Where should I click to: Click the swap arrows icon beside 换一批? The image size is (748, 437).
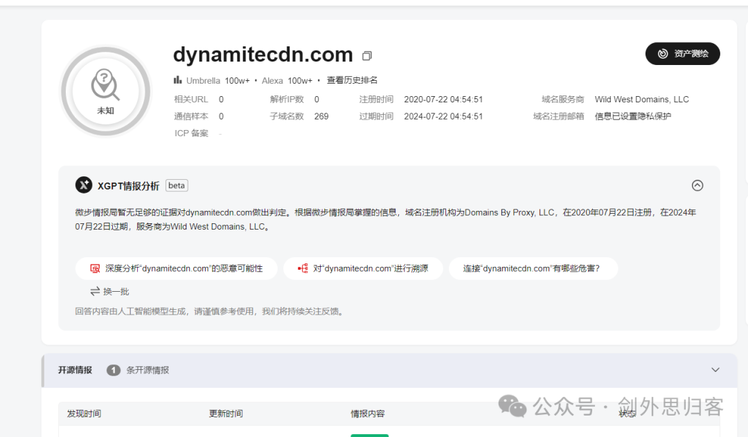tap(95, 291)
